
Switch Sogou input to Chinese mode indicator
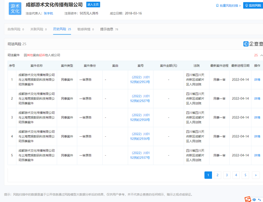click(x=255, y=199)
